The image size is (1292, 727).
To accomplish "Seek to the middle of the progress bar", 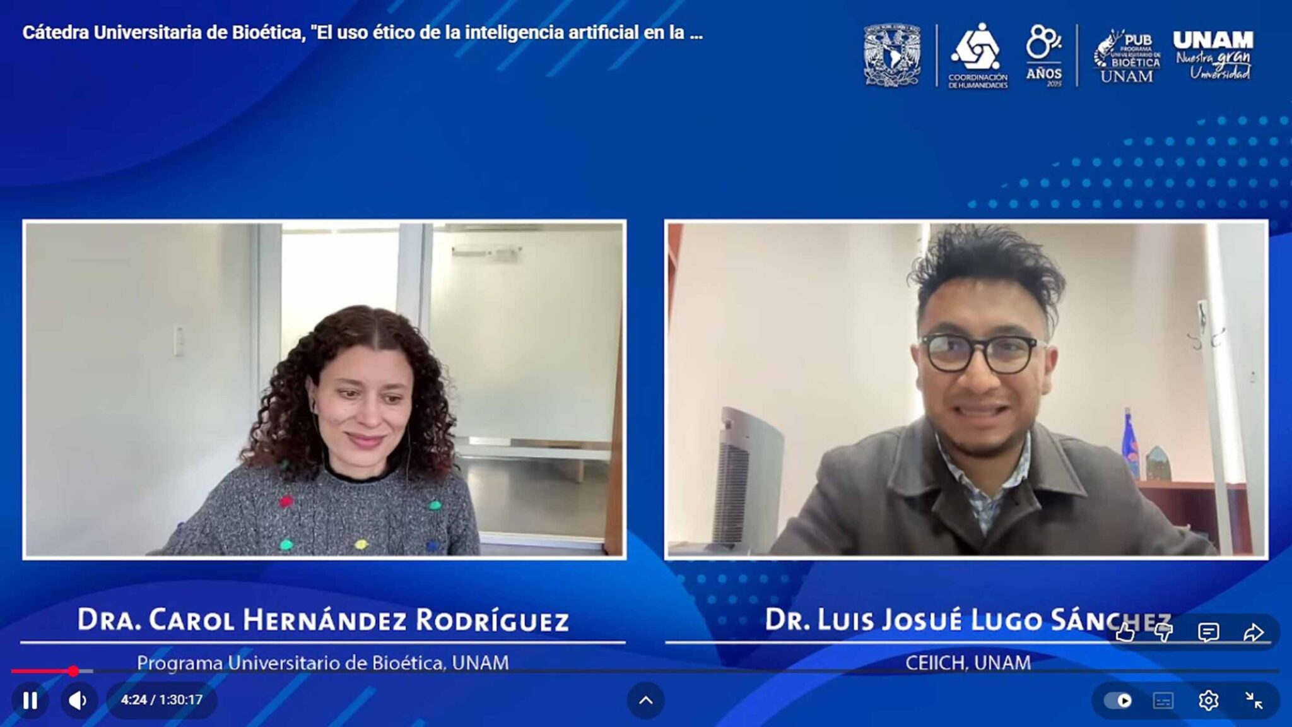I will click(645, 671).
